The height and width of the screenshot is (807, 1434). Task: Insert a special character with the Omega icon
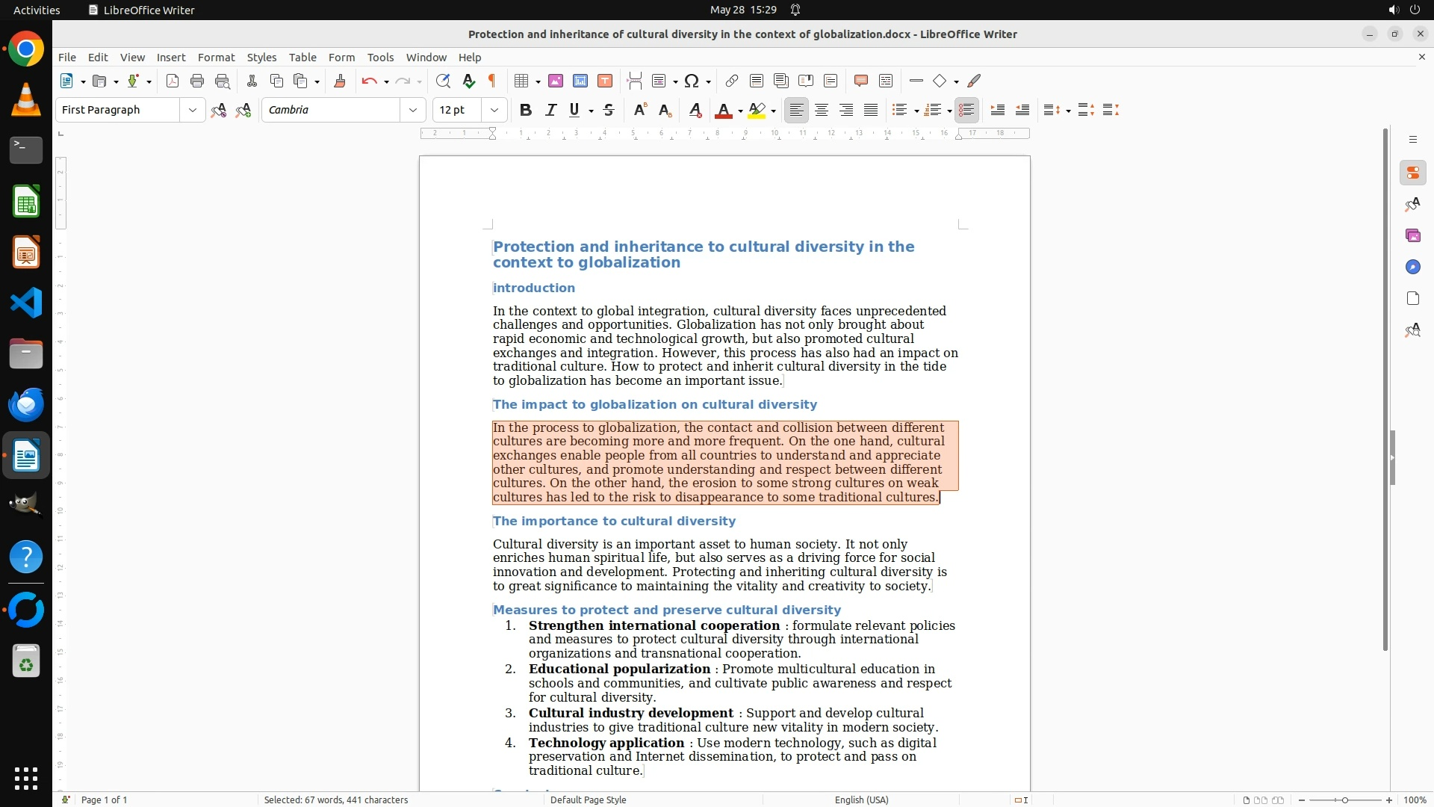point(692,81)
